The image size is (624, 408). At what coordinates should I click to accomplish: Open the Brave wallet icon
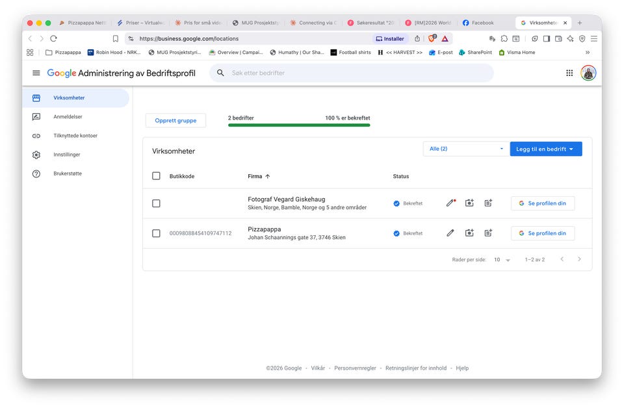(558, 38)
